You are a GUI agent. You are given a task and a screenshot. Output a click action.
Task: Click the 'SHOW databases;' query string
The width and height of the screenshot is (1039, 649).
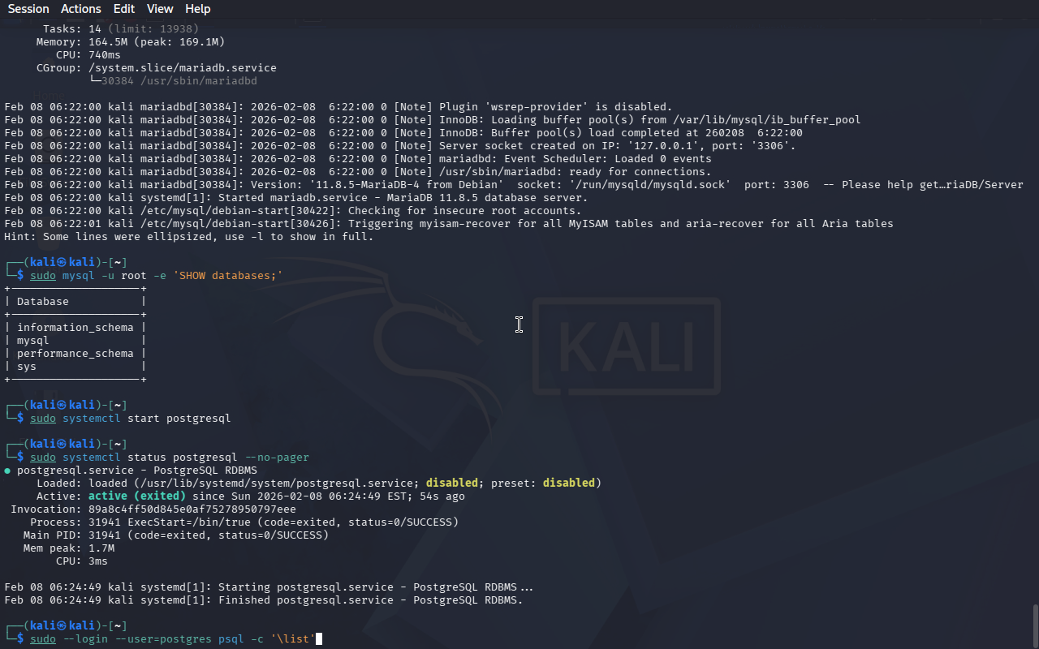tap(227, 276)
